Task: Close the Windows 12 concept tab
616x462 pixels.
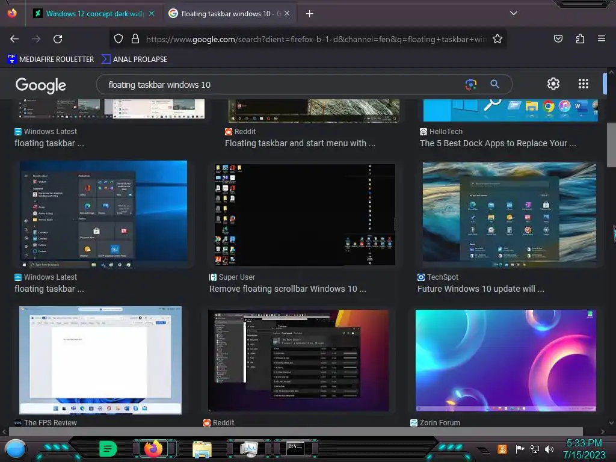Action: [152, 13]
